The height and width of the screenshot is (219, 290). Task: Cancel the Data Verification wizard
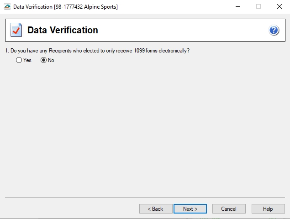pyautogui.click(x=229, y=209)
